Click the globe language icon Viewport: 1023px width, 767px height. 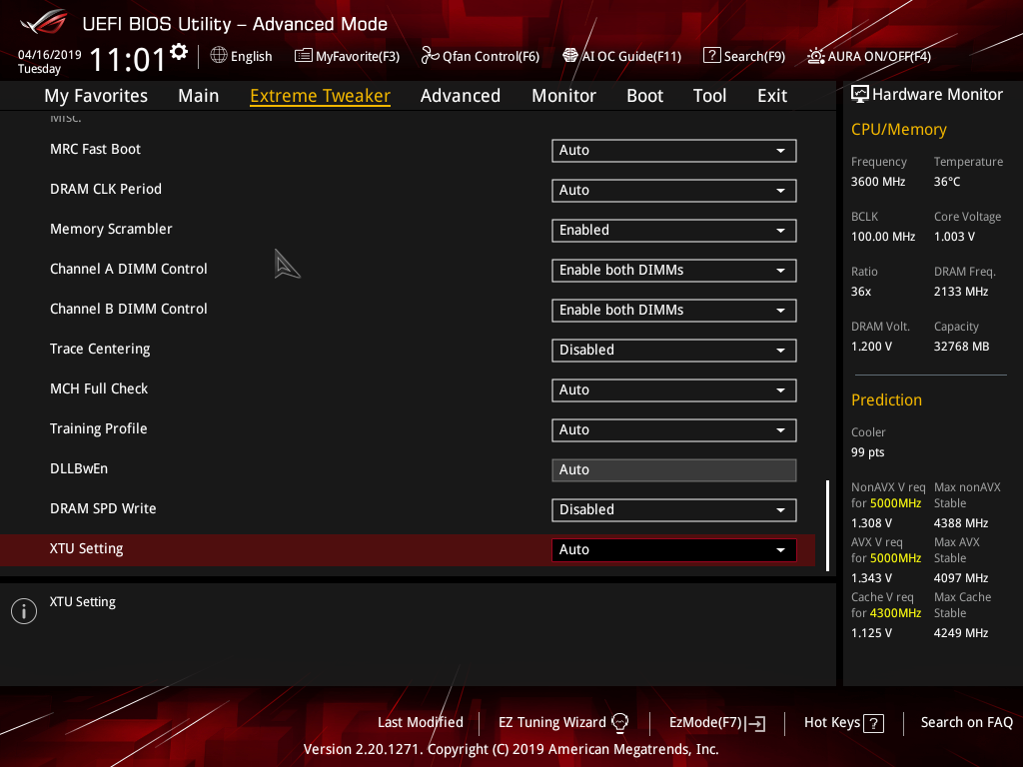point(219,56)
